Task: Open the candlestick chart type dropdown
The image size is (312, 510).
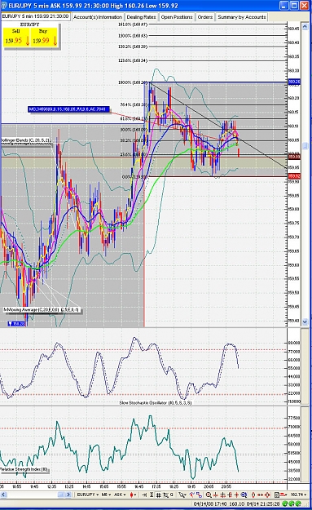Action: (133, 494)
